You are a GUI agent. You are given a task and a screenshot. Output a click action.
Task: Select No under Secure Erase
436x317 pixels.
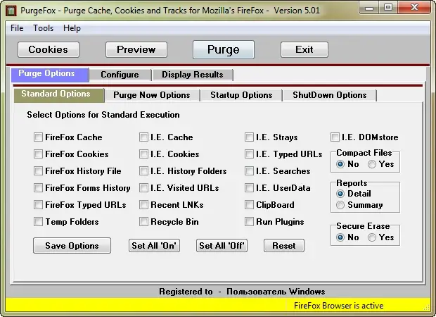pos(340,237)
